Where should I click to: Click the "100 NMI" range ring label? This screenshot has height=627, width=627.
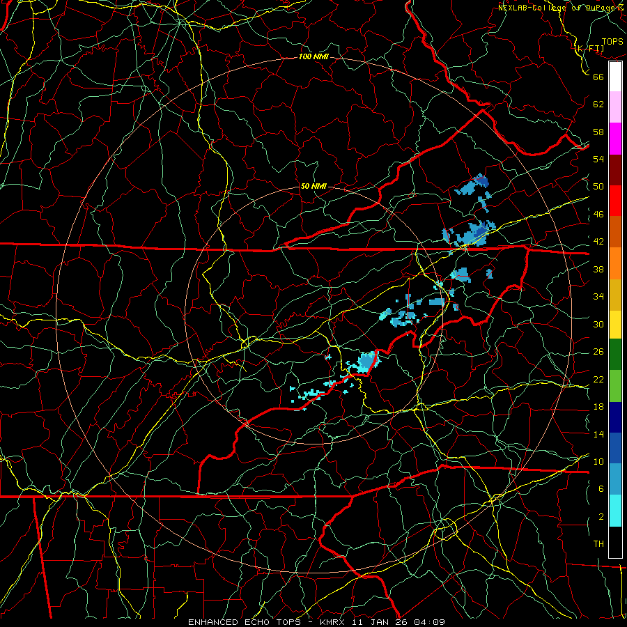(x=313, y=57)
